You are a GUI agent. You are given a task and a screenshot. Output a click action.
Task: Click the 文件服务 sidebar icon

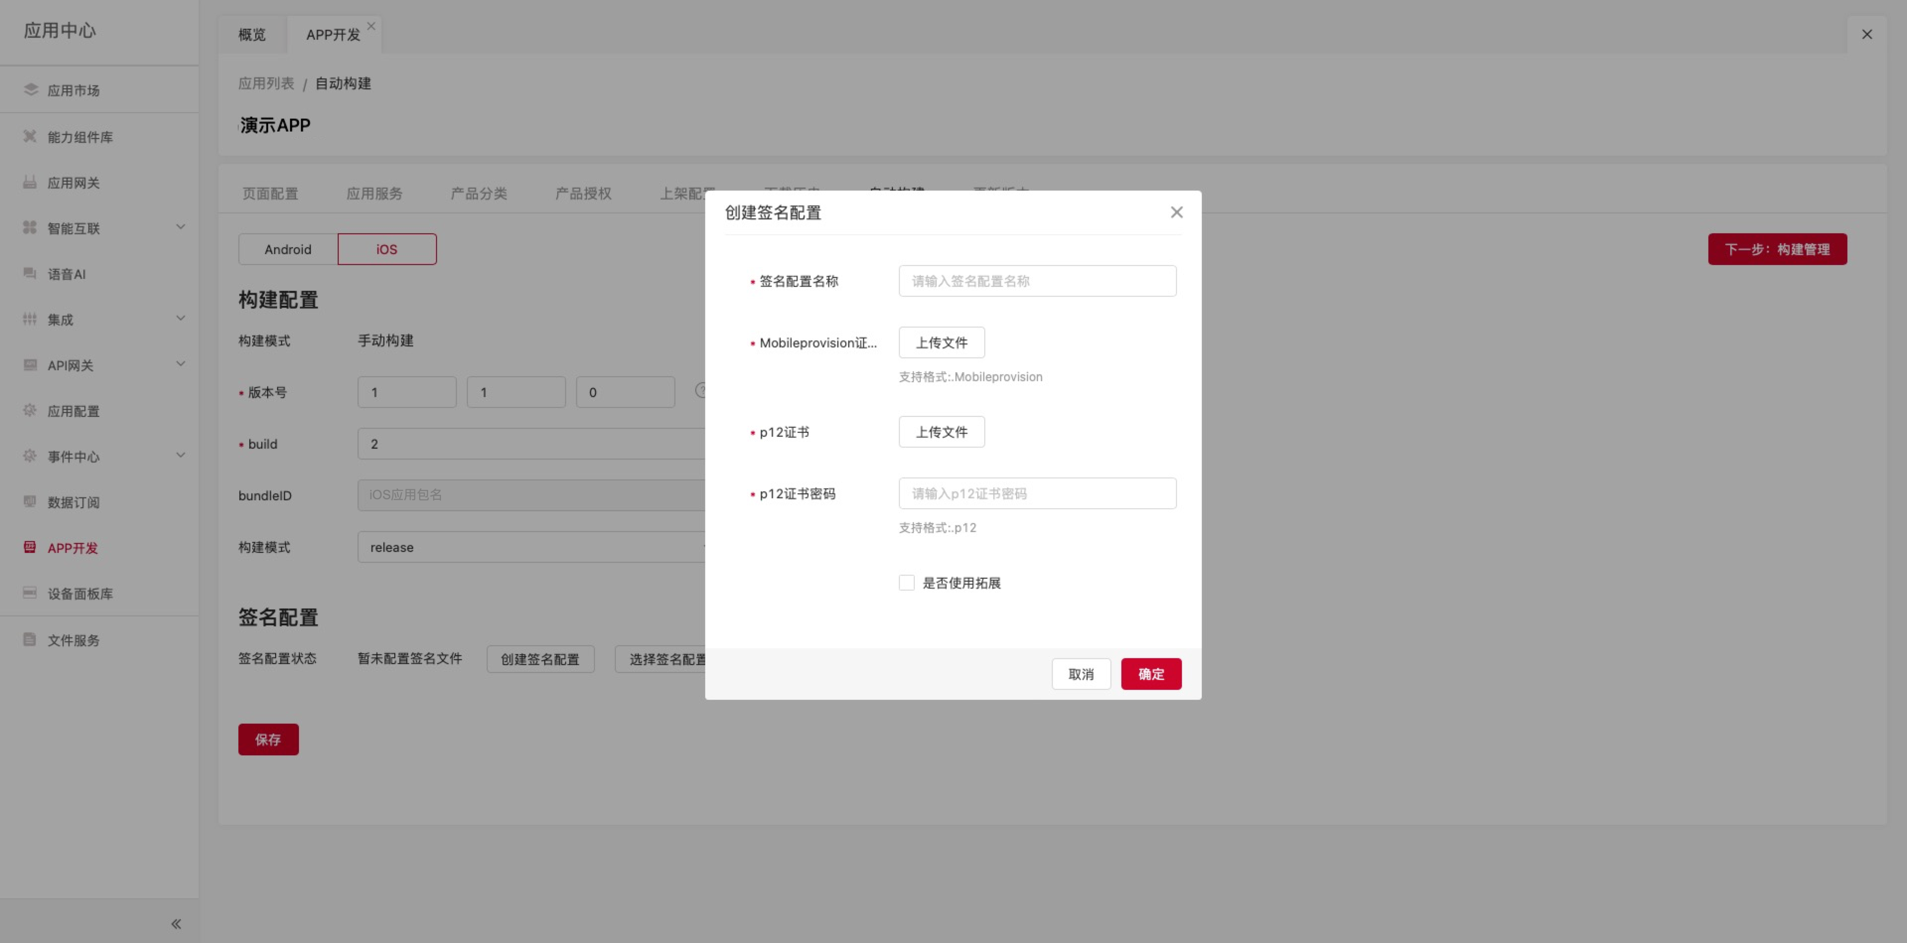coord(30,639)
